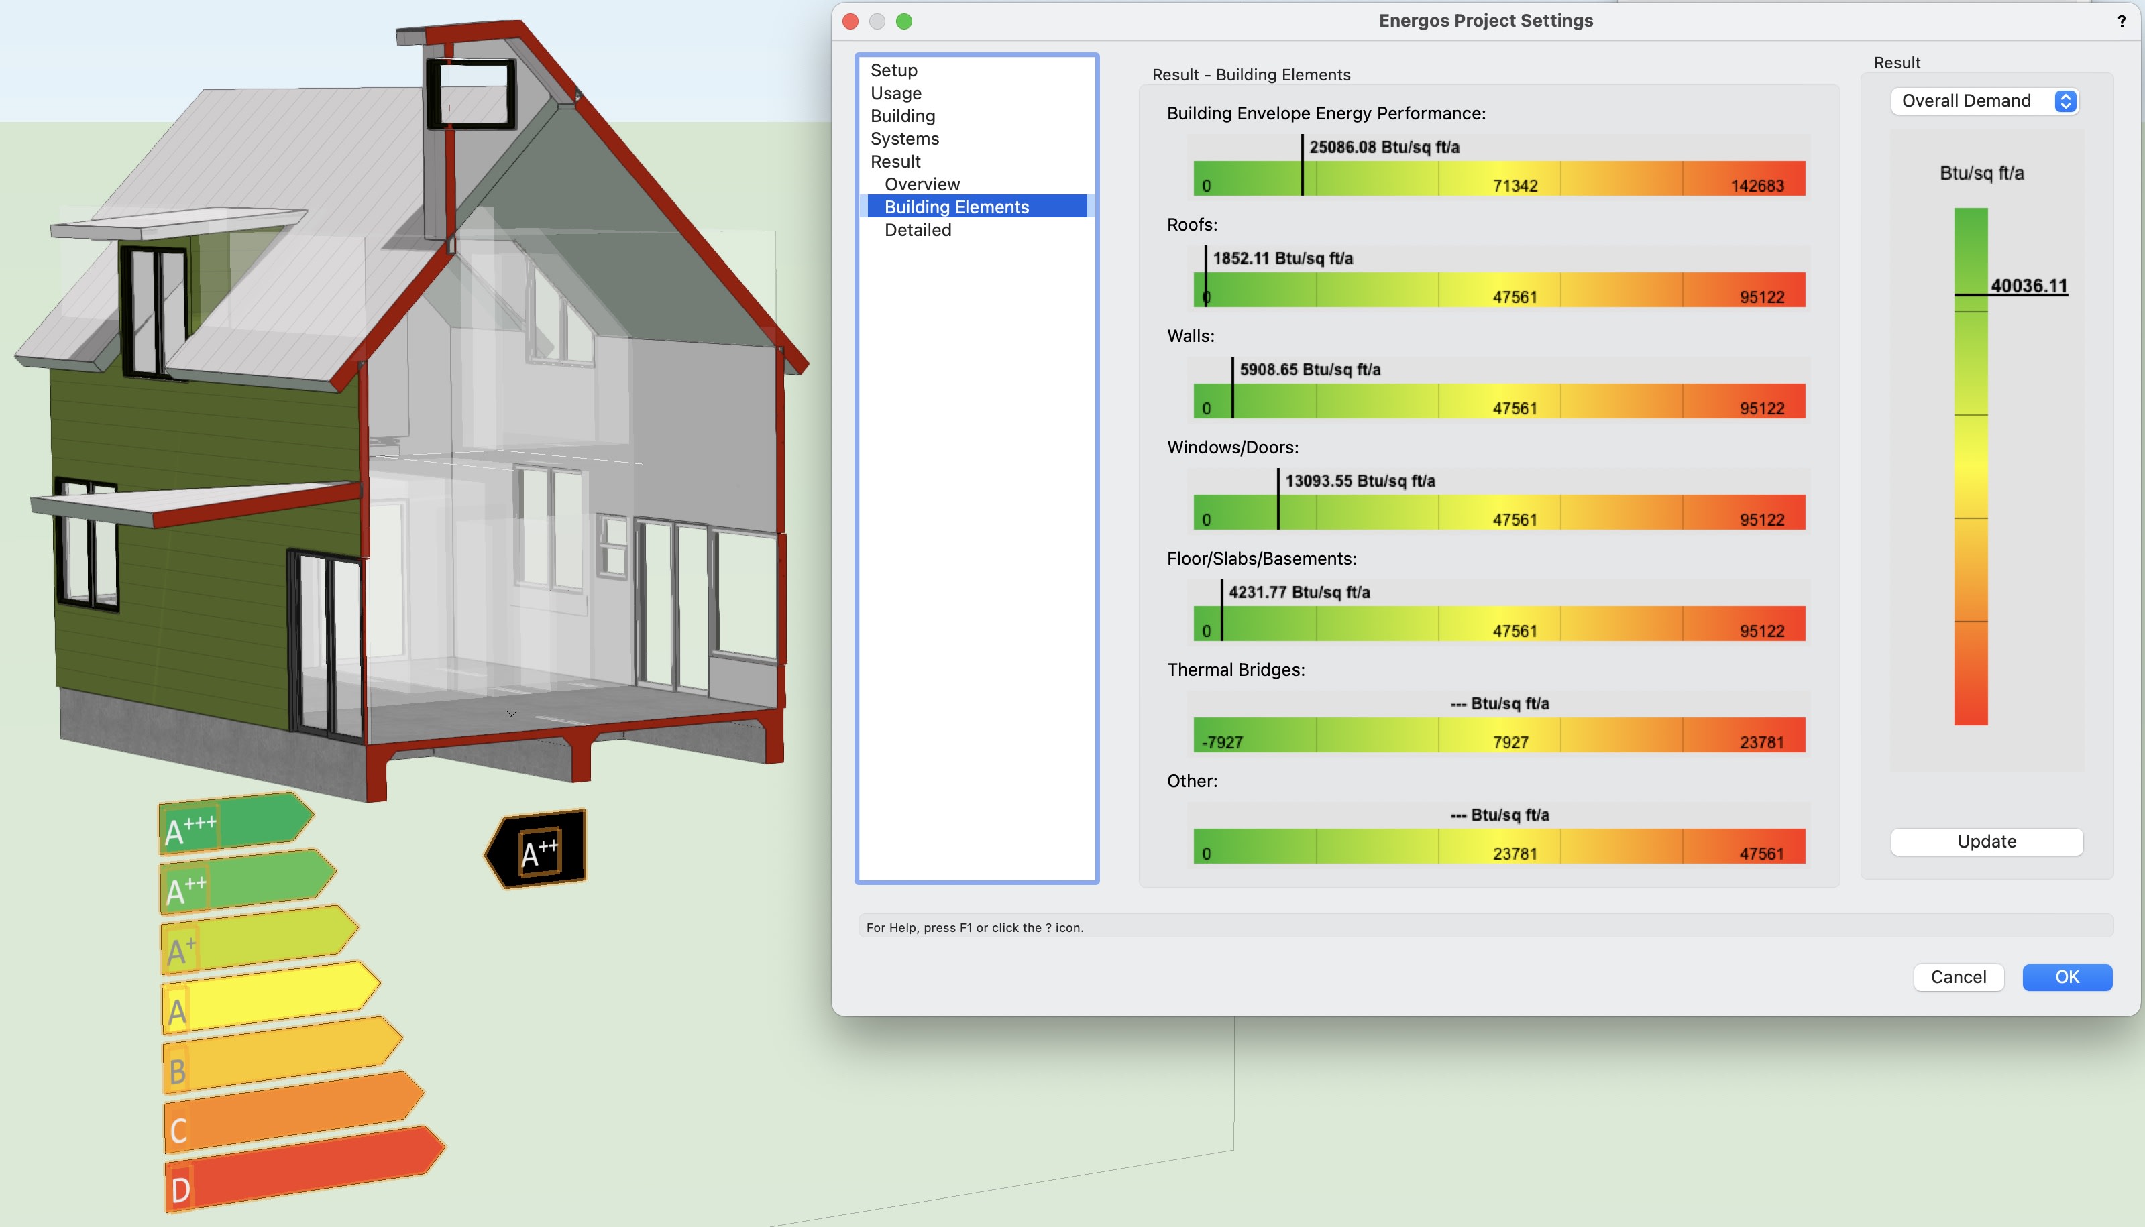Click the Other energy gauge bar
This screenshot has width=2145, height=1227.
point(1499,846)
